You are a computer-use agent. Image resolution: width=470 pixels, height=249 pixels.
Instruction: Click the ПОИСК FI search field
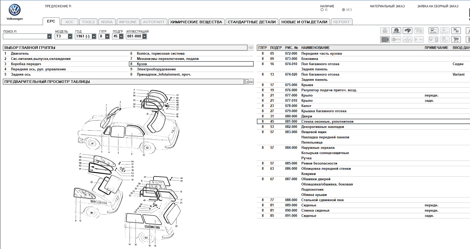(25, 36)
